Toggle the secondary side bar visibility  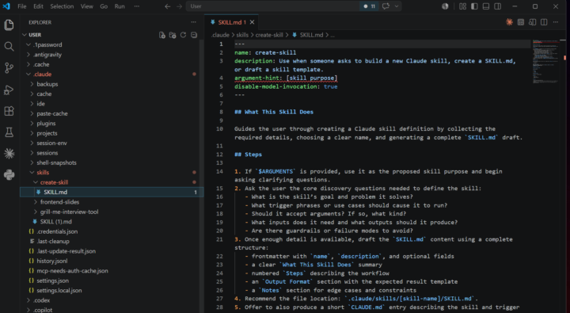498,6
